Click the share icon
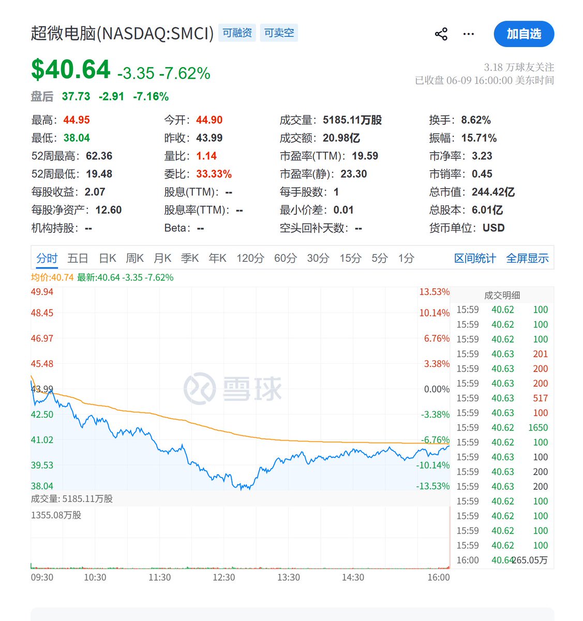This screenshot has width=583, height=621. click(441, 34)
